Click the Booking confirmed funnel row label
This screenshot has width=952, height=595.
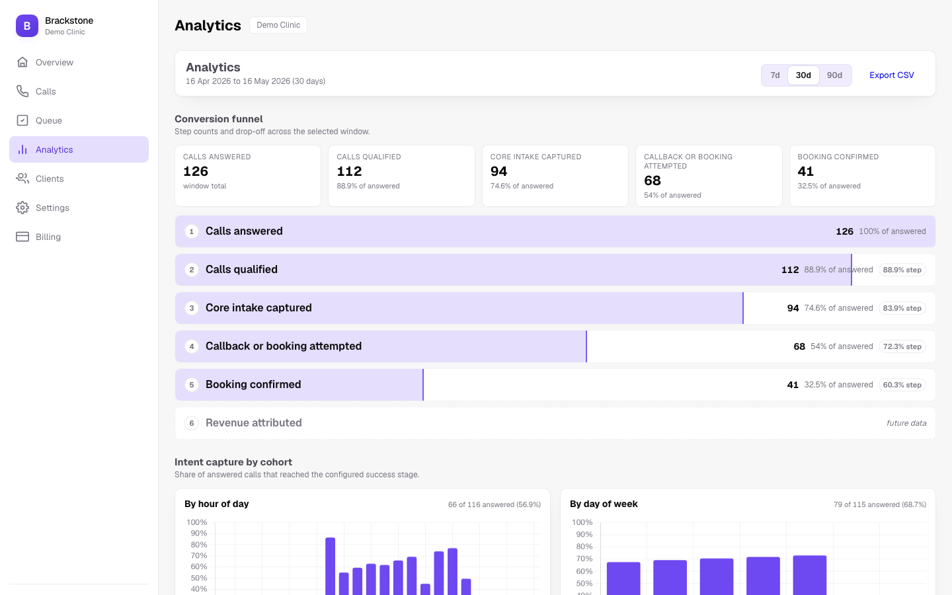(253, 385)
